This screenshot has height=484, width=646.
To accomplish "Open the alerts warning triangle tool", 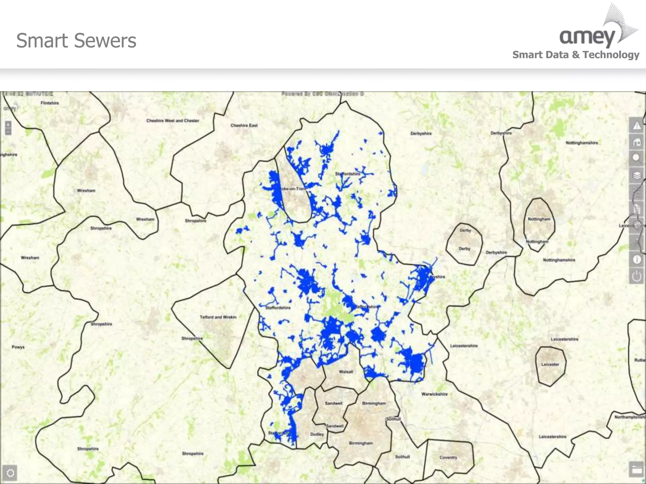I will (x=637, y=126).
